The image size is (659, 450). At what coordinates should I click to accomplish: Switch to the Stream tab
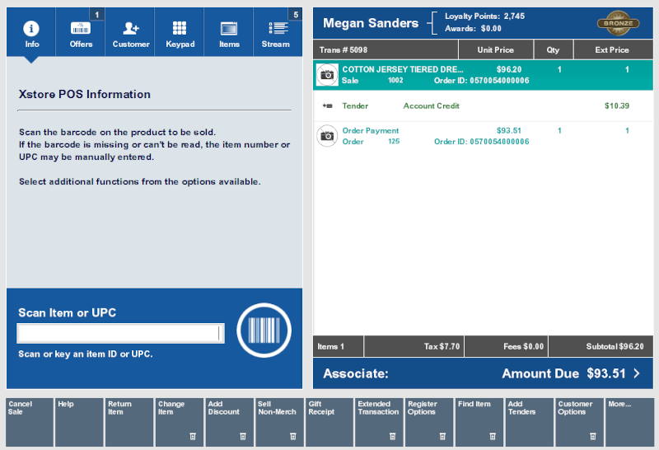coord(278,32)
